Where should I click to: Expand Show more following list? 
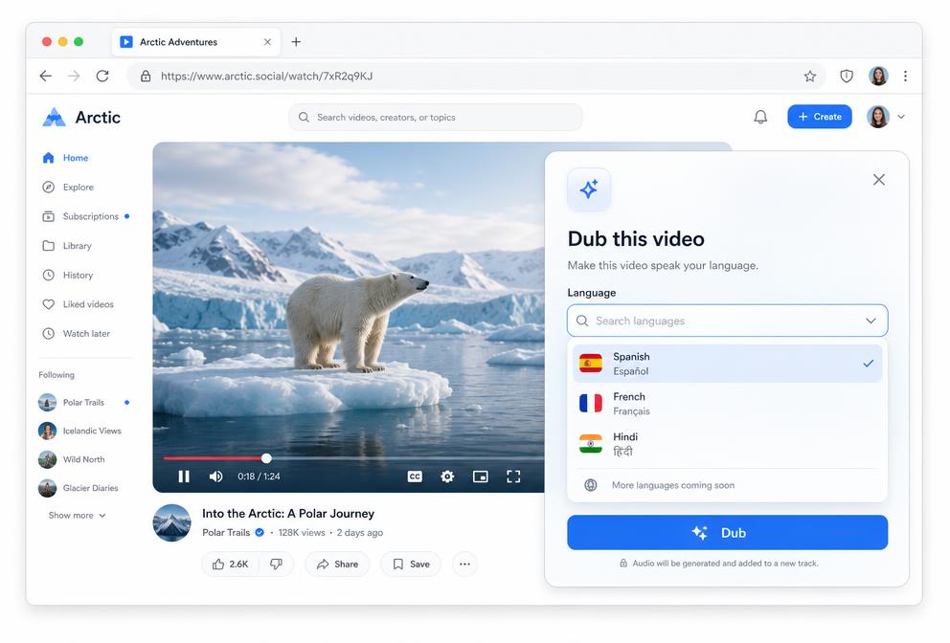77,515
